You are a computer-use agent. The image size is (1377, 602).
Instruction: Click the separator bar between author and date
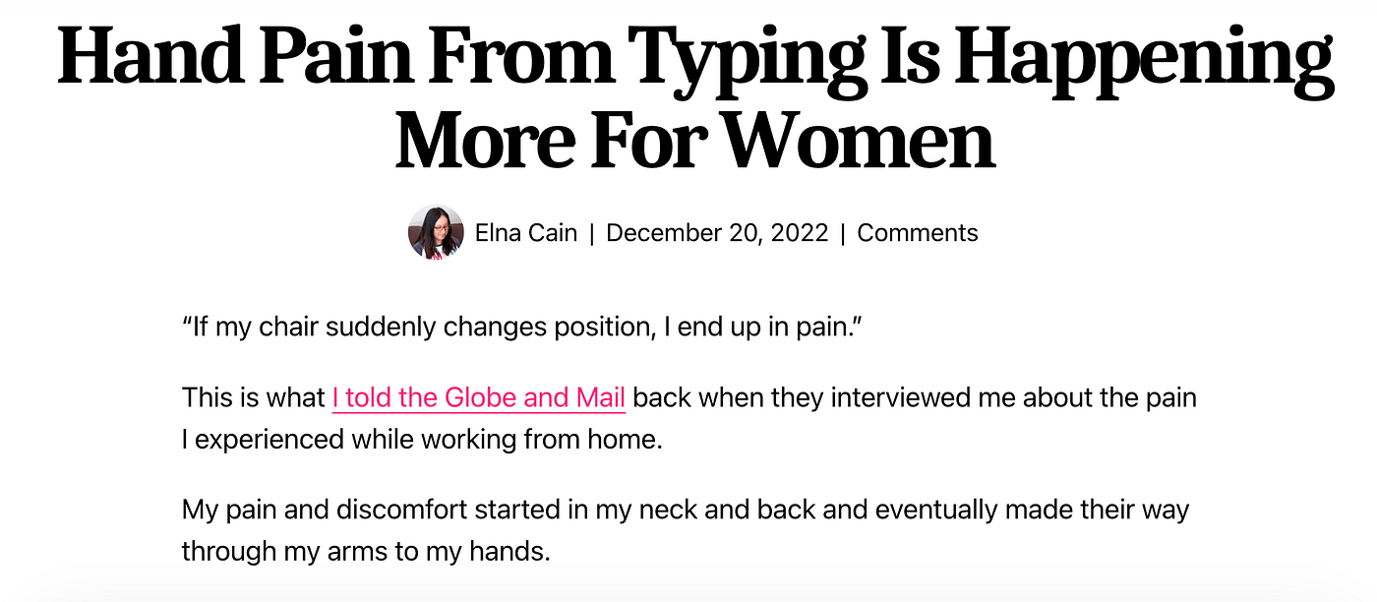pyautogui.click(x=592, y=233)
